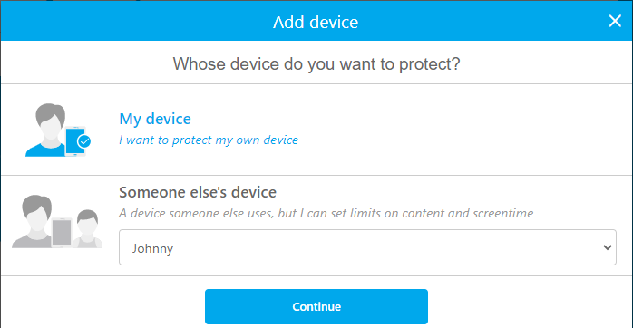This screenshot has width=633, height=328.
Task: Click blank area beside Someone else's device title
Action: (x=444, y=192)
